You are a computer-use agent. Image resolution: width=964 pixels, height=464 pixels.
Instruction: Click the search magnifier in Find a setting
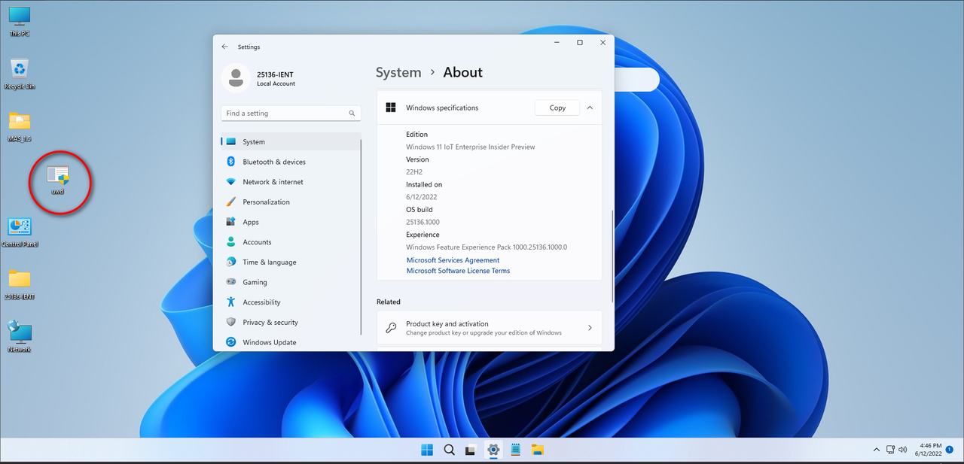(352, 113)
